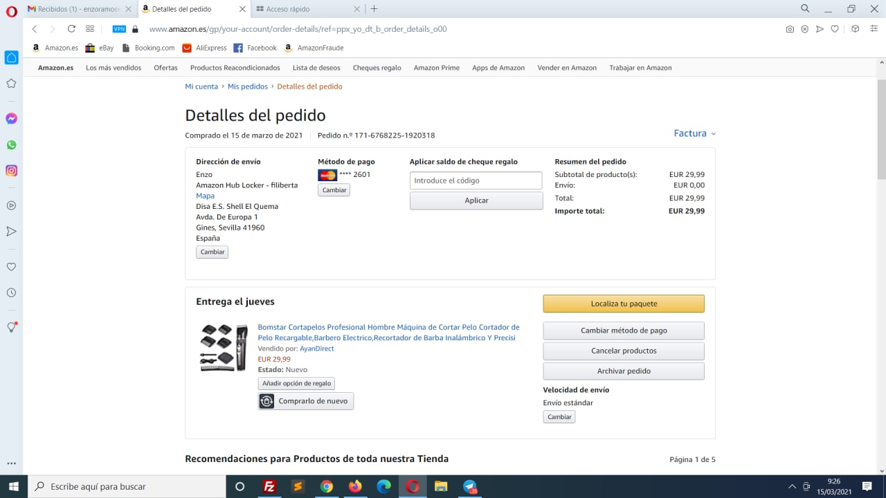Show hidden system tray icons
Image resolution: width=886 pixels, height=498 pixels.
tap(792, 486)
